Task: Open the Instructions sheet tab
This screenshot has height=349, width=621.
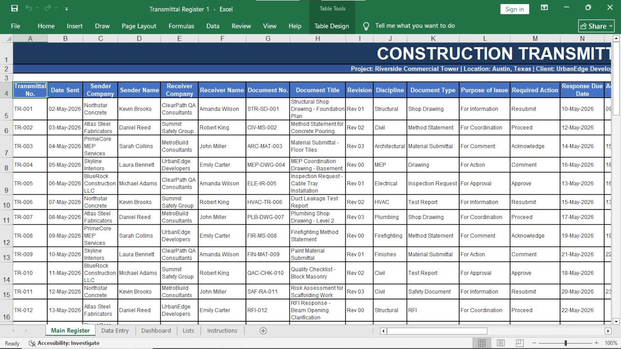Action: [x=222, y=331]
